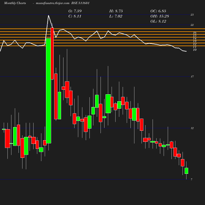Click the price axis label 17
This screenshot has width=205, height=205.
(192, 77)
